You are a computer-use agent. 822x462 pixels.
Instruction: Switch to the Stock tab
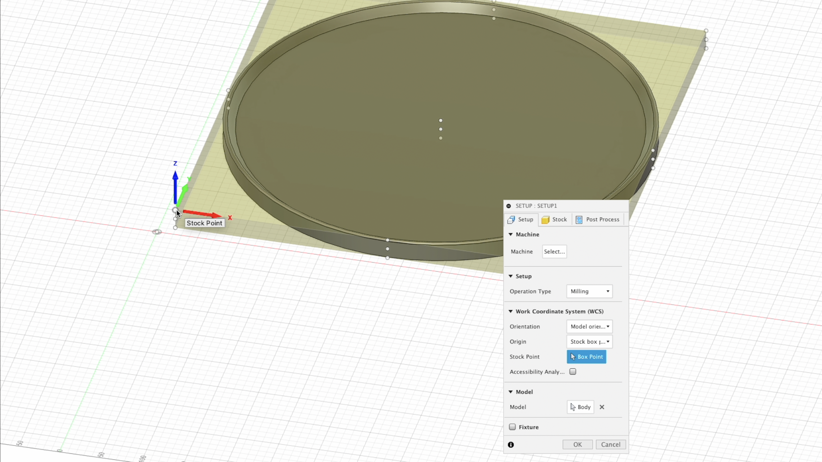pyautogui.click(x=555, y=219)
